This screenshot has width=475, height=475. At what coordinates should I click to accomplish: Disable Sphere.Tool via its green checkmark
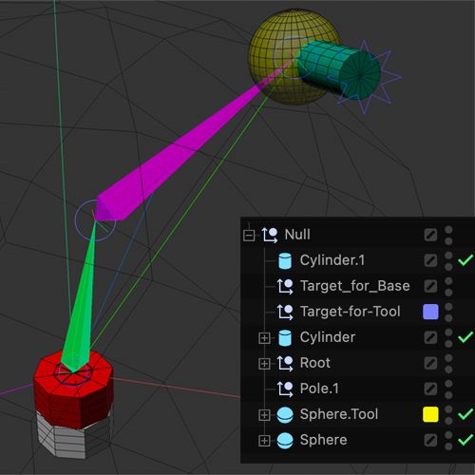(x=465, y=414)
